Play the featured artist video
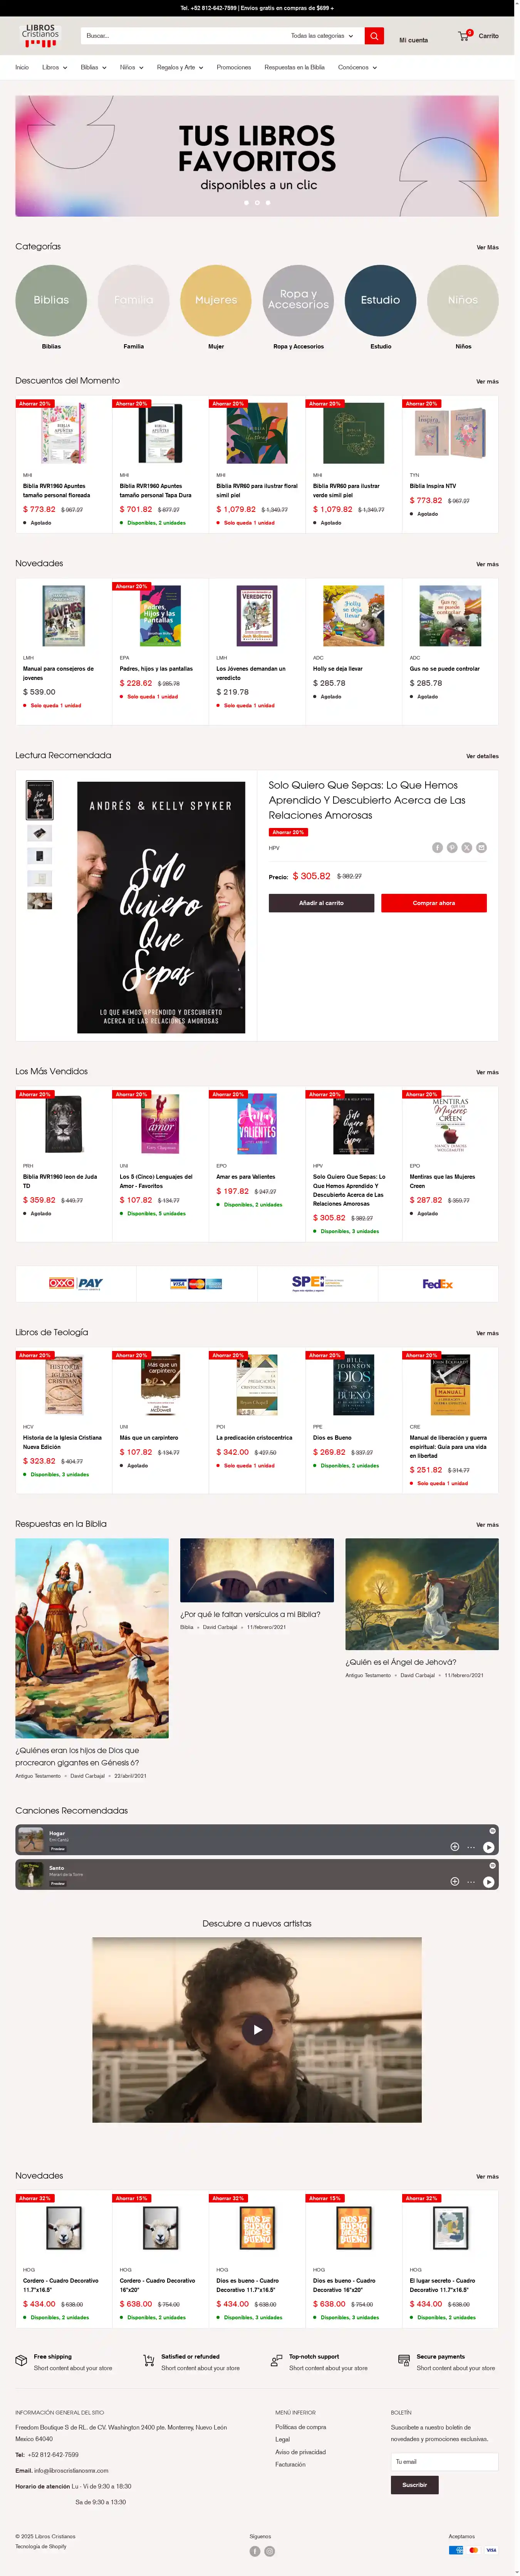Image resolution: width=520 pixels, height=2576 pixels. point(257,2029)
